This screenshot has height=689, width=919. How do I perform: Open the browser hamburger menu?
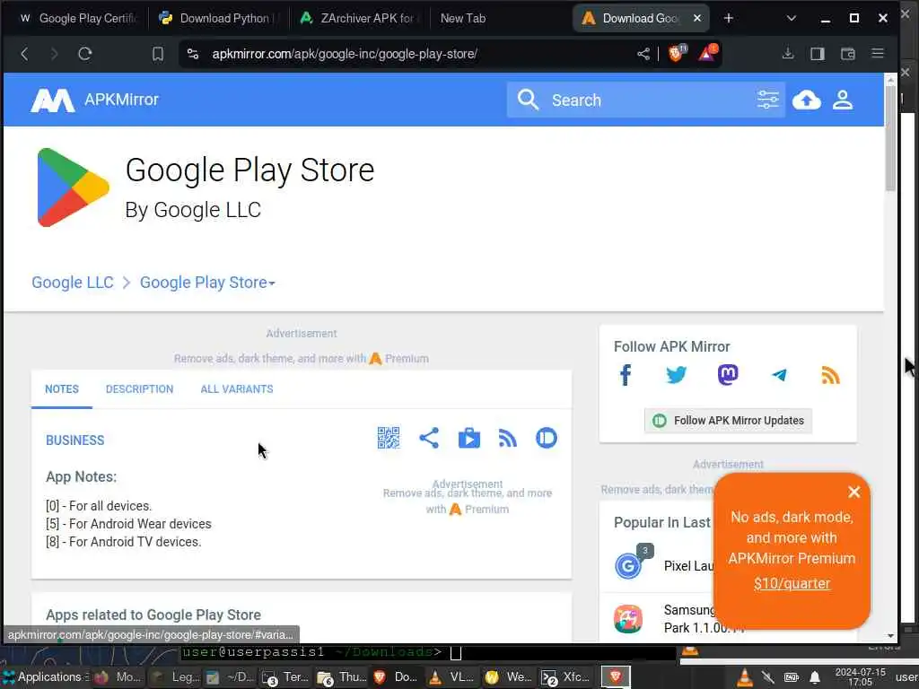click(878, 53)
